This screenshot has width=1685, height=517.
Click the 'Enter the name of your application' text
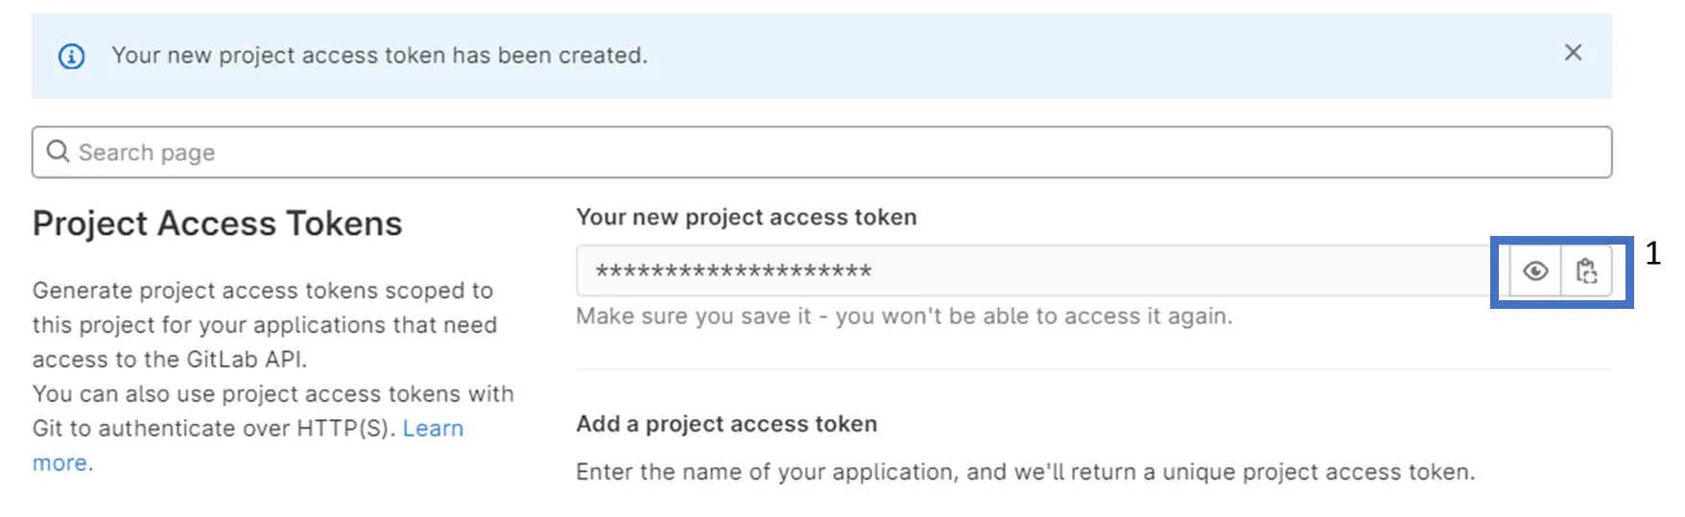(x=1025, y=472)
